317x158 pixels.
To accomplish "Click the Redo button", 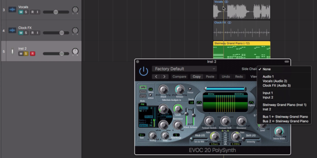I will tap(239, 77).
